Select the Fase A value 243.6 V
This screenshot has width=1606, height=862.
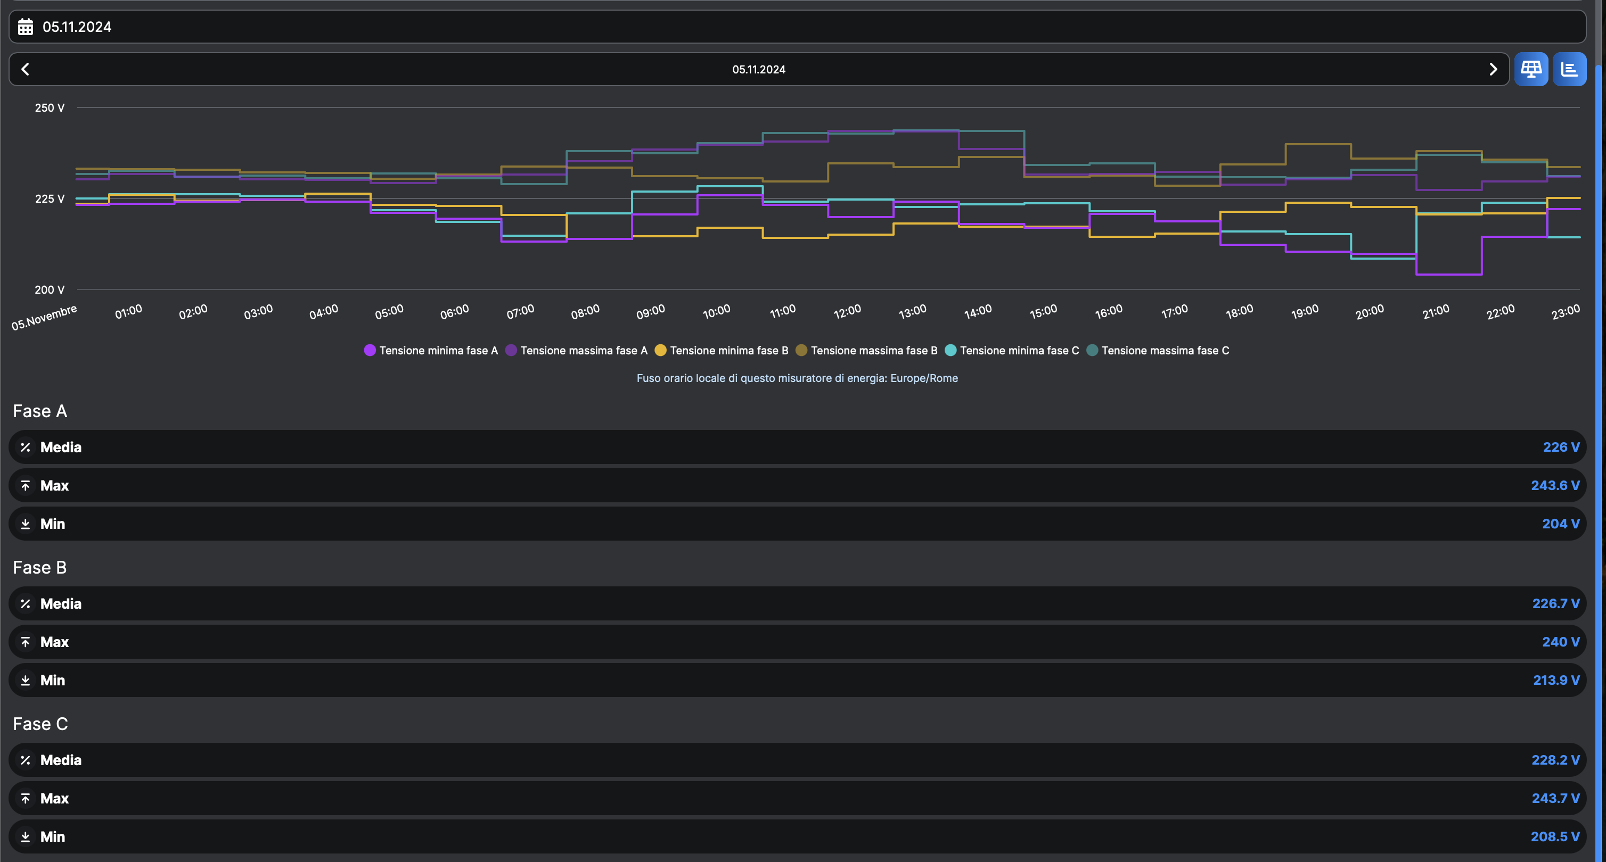pyautogui.click(x=1555, y=485)
